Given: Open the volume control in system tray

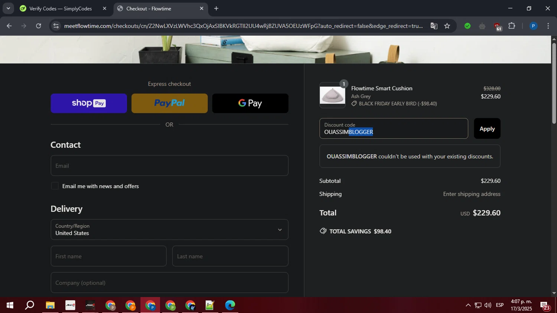Looking at the screenshot, I should 488,305.
